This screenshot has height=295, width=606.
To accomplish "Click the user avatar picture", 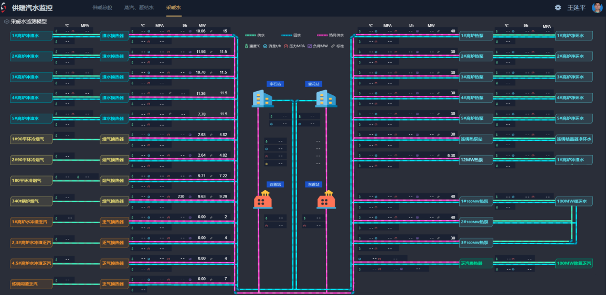I will 597,7.
